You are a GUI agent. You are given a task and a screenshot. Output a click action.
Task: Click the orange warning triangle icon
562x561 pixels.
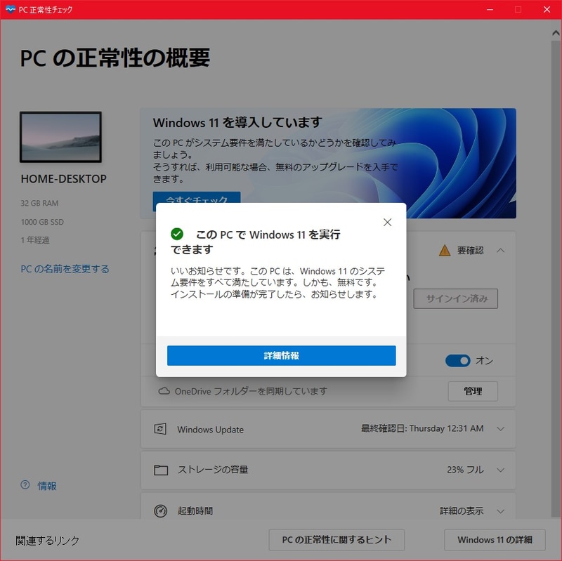[445, 251]
